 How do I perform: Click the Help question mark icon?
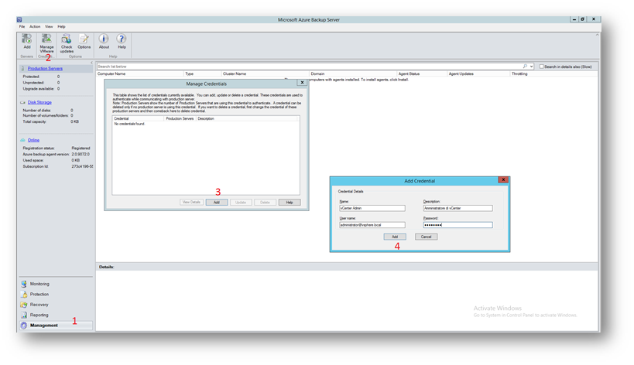(x=122, y=41)
